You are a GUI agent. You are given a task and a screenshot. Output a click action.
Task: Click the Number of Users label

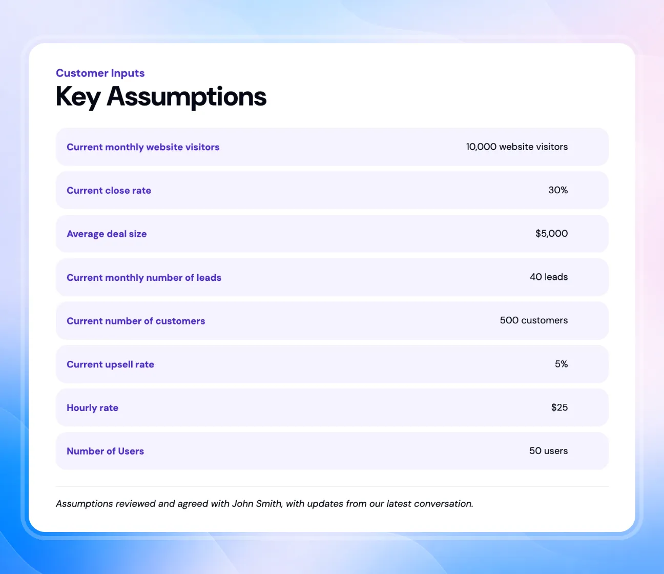pos(105,452)
